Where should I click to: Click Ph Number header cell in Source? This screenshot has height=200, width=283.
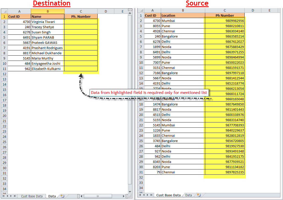tap(225, 15)
